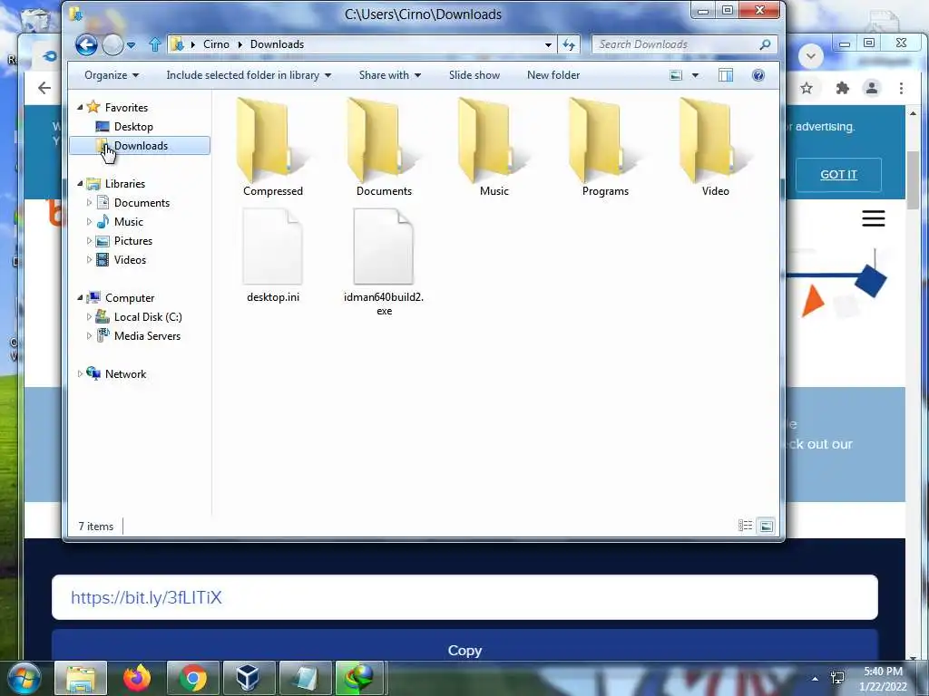929x696 pixels.
Task: Select the Compressed folder icon
Action: coord(272,142)
